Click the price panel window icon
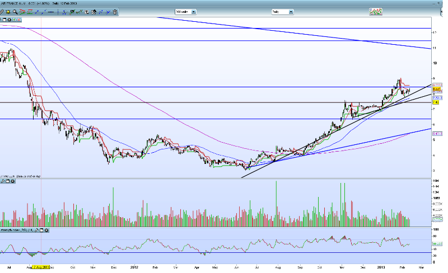Viewport: 448px width, 273px height. tap(4, 20)
